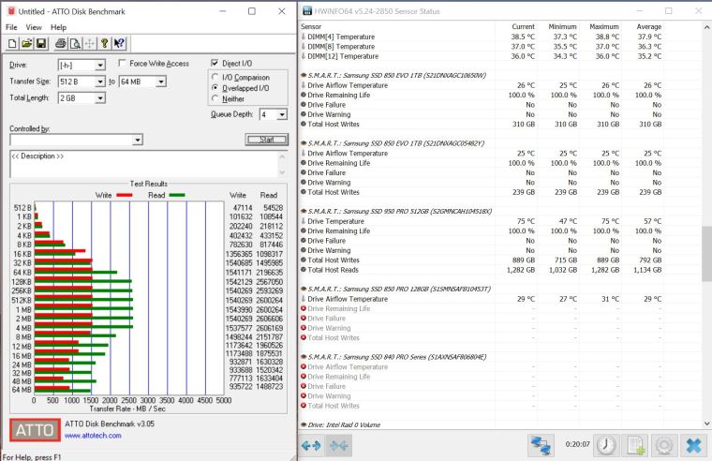Screen dimensions: 712x461
Task: Click the scroll up arrow in HWiNFO
Action: tap(706, 27)
